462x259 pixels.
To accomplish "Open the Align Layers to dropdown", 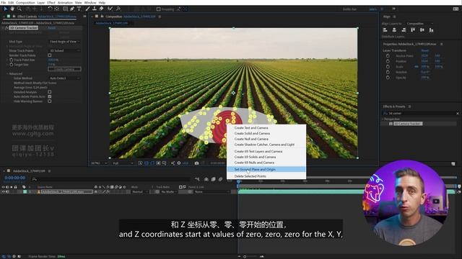I will click(x=420, y=24).
